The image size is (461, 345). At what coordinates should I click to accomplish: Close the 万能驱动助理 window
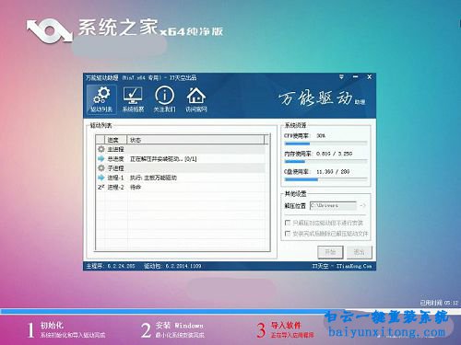tap(370, 77)
